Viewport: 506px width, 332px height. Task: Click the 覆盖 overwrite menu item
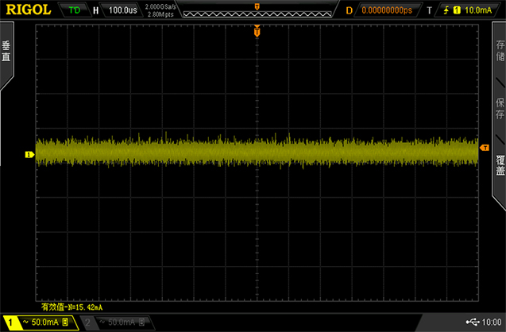click(500, 165)
